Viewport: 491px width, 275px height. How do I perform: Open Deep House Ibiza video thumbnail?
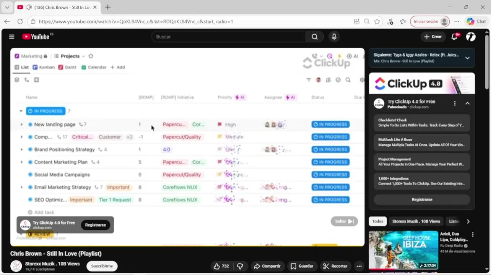(x=403, y=250)
